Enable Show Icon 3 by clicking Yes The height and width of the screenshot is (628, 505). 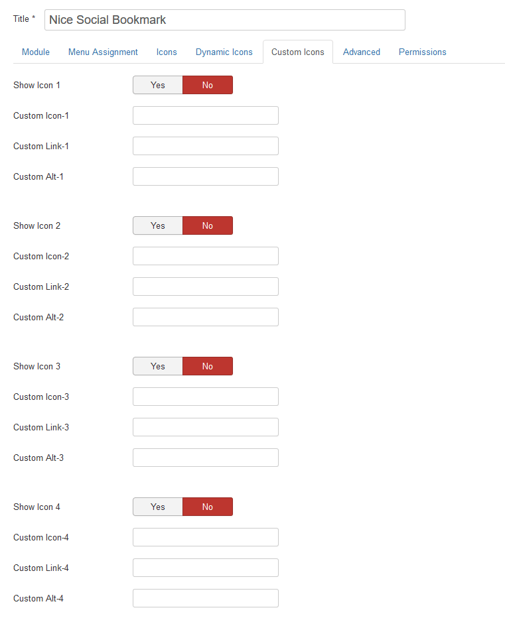coord(157,366)
